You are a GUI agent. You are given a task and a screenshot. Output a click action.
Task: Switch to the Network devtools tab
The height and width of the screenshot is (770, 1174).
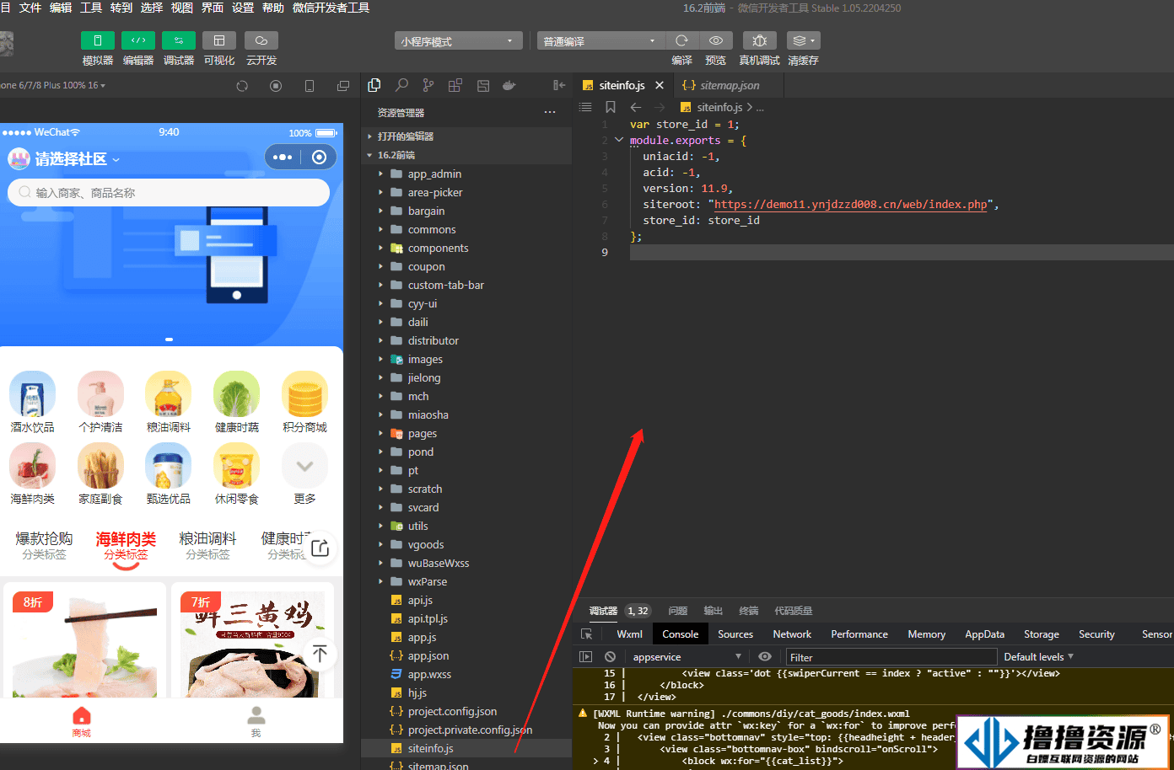coord(792,634)
